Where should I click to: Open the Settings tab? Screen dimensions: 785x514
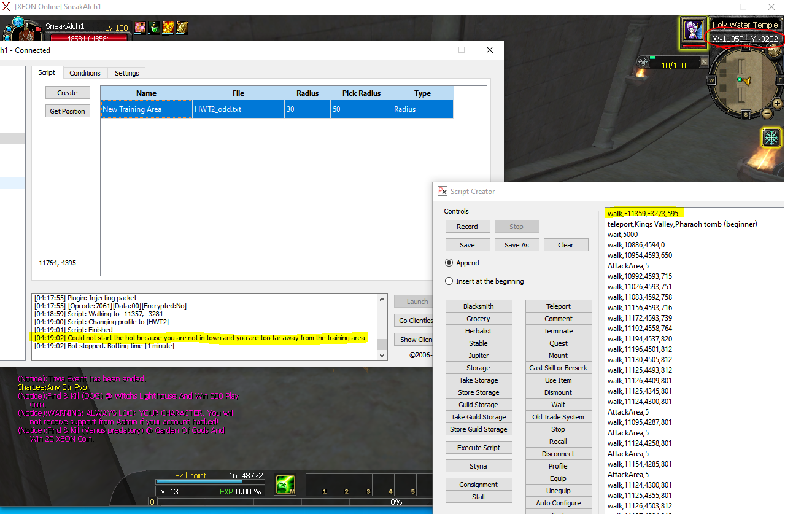pyautogui.click(x=127, y=73)
